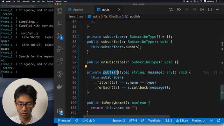
Task: Split the editor to the right
Action: (210, 9)
